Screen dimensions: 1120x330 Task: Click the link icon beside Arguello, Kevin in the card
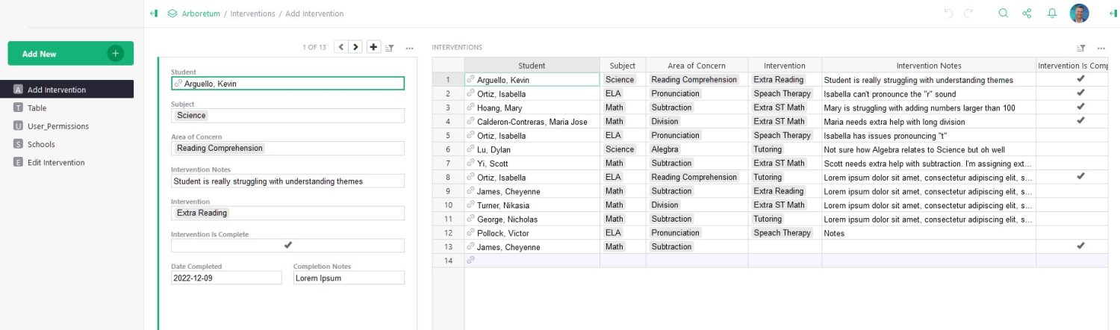(178, 84)
